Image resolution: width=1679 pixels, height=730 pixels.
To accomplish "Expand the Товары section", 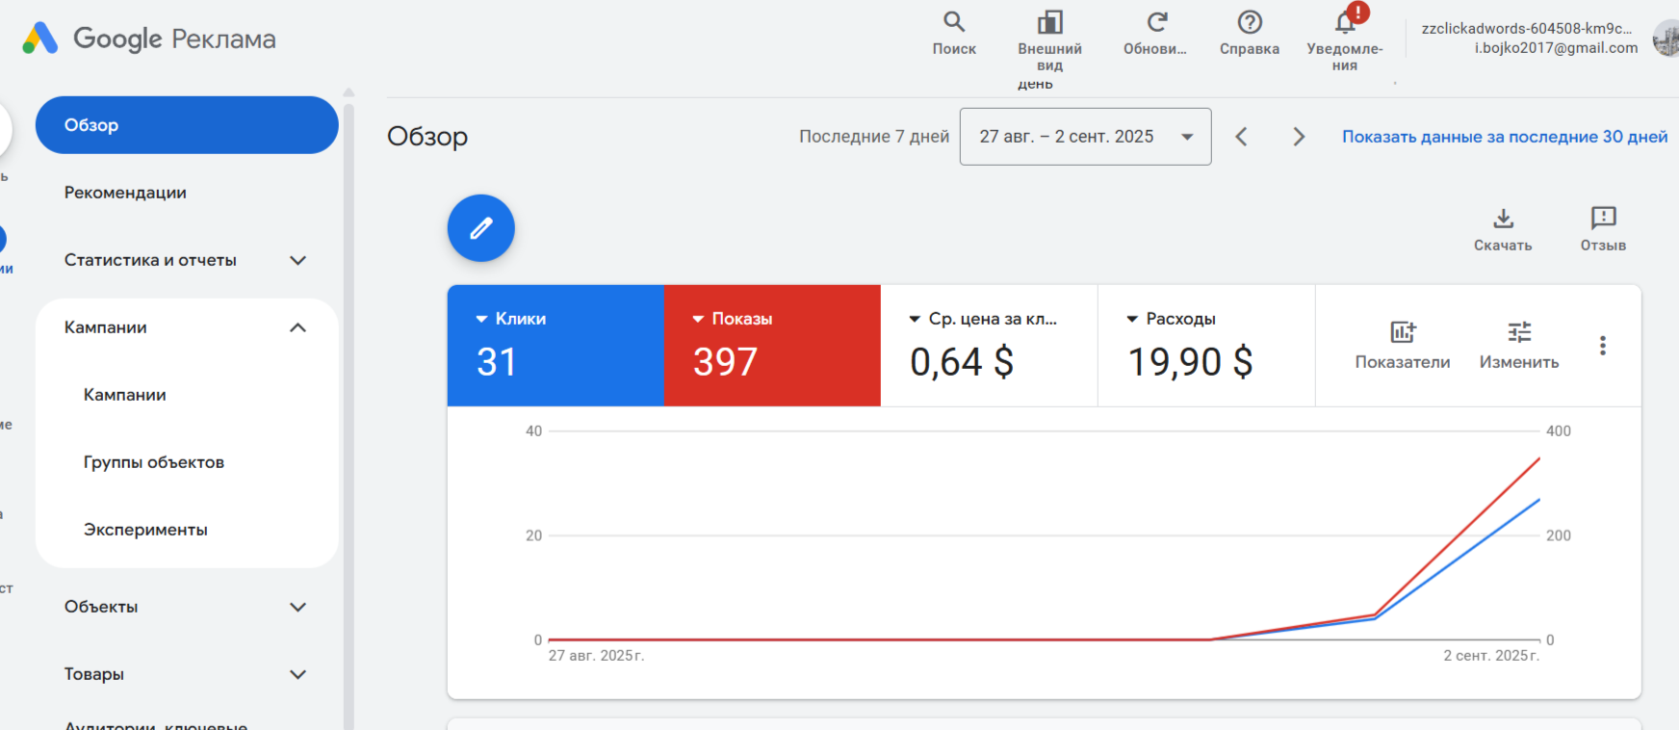I will 298,674.
